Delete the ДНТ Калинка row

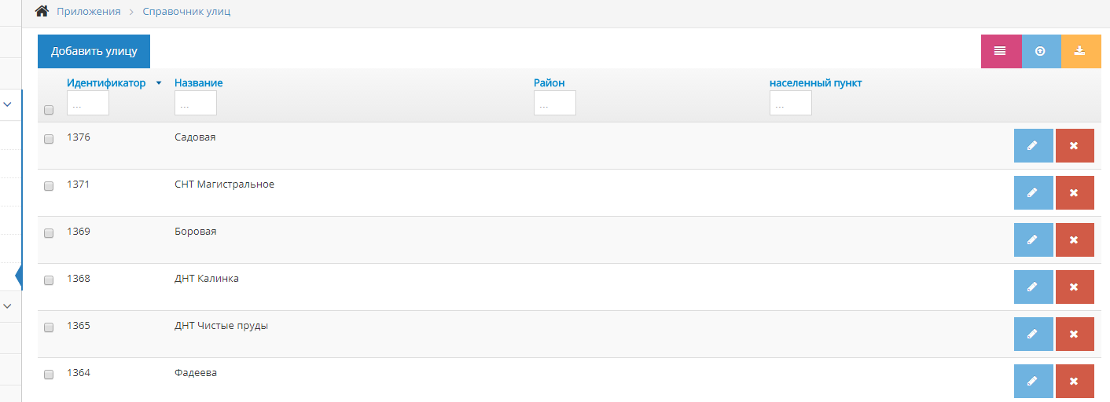click(1075, 287)
